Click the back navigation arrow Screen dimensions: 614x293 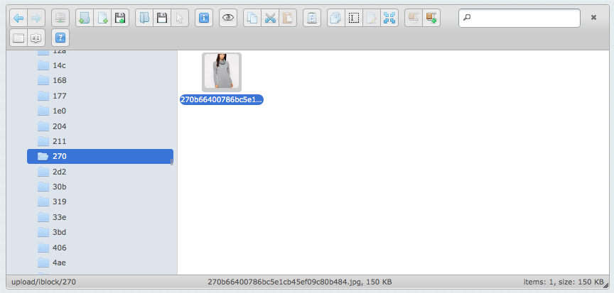(x=18, y=18)
